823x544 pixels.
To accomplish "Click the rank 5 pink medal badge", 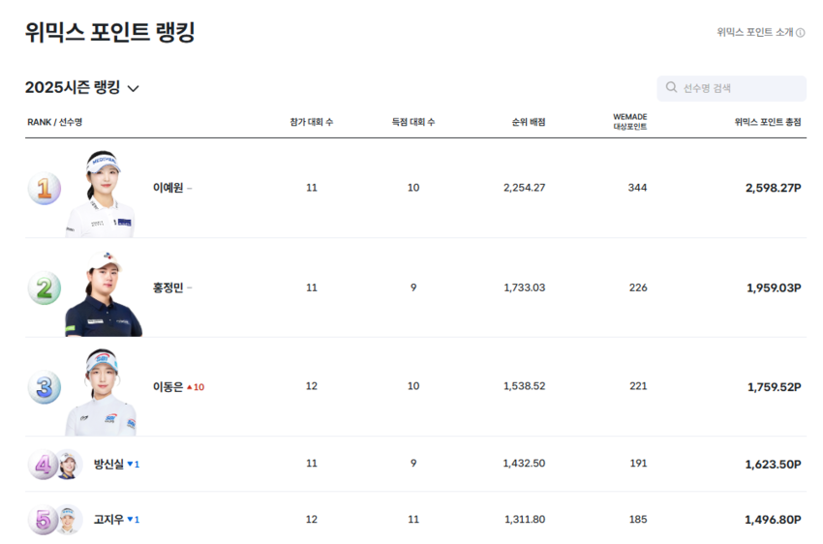I will tap(42, 520).
